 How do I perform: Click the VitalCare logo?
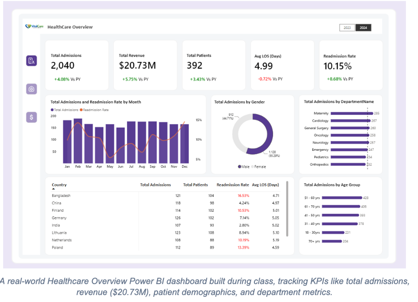point(34,26)
